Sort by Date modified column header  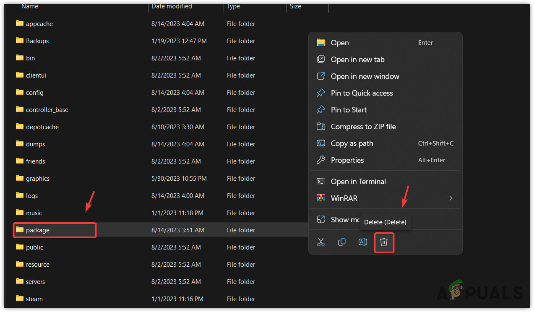(x=172, y=6)
